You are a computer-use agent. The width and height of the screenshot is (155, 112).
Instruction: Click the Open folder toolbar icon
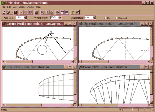(9, 12)
